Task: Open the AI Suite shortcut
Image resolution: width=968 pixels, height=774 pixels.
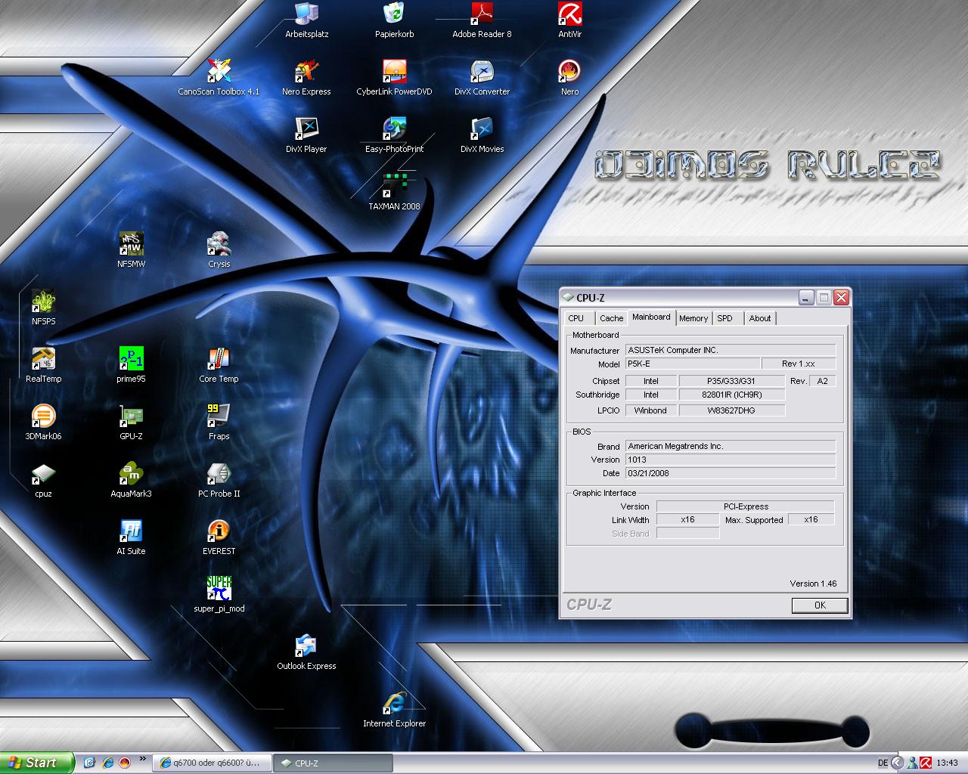Action: pos(131,537)
